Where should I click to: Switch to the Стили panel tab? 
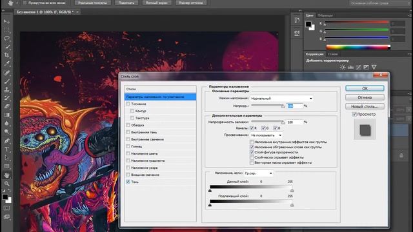click(333, 54)
